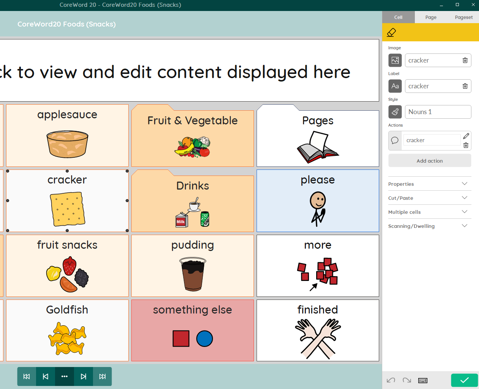Close the CoreWord 20 window
479x389 pixels.
pyautogui.click(x=473, y=5)
